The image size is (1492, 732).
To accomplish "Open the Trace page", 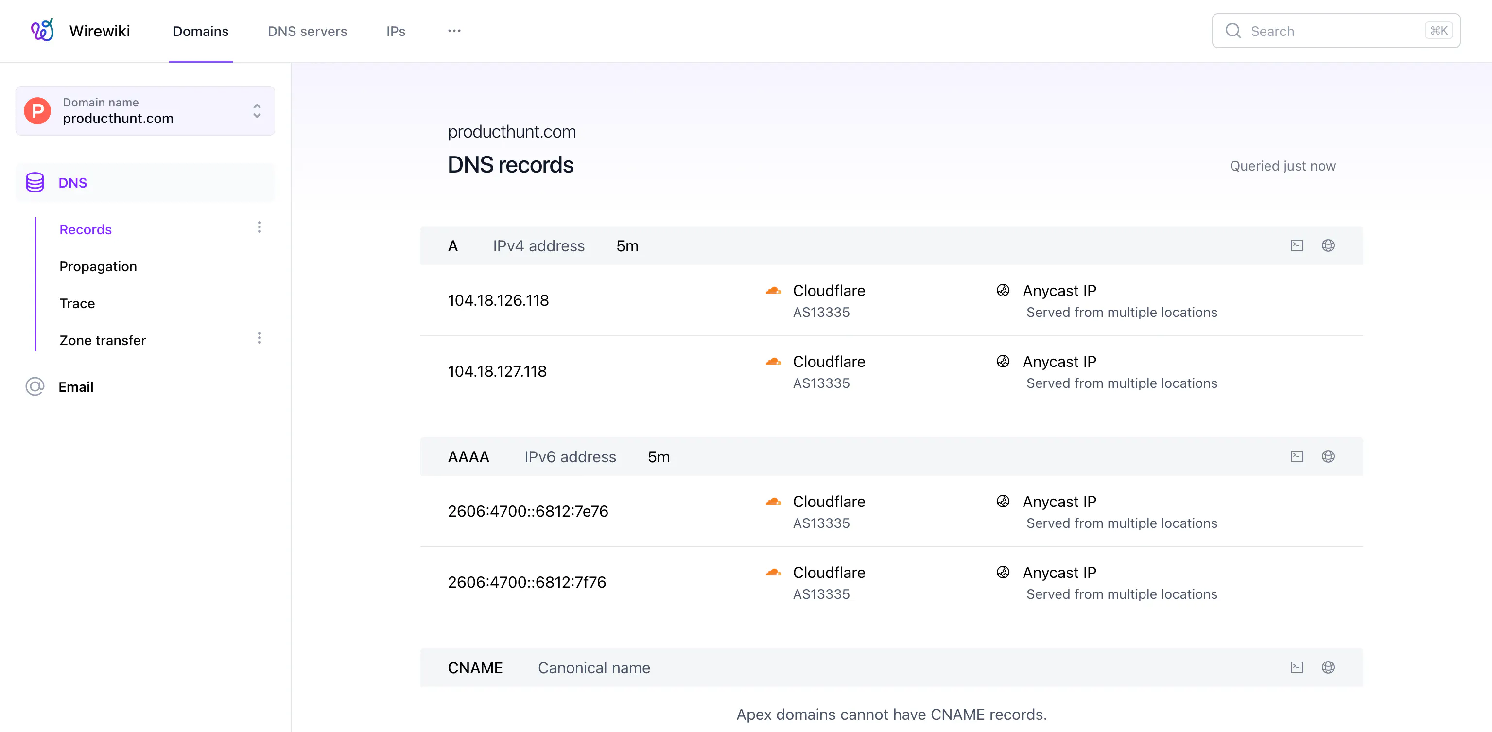I will point(77,303).
